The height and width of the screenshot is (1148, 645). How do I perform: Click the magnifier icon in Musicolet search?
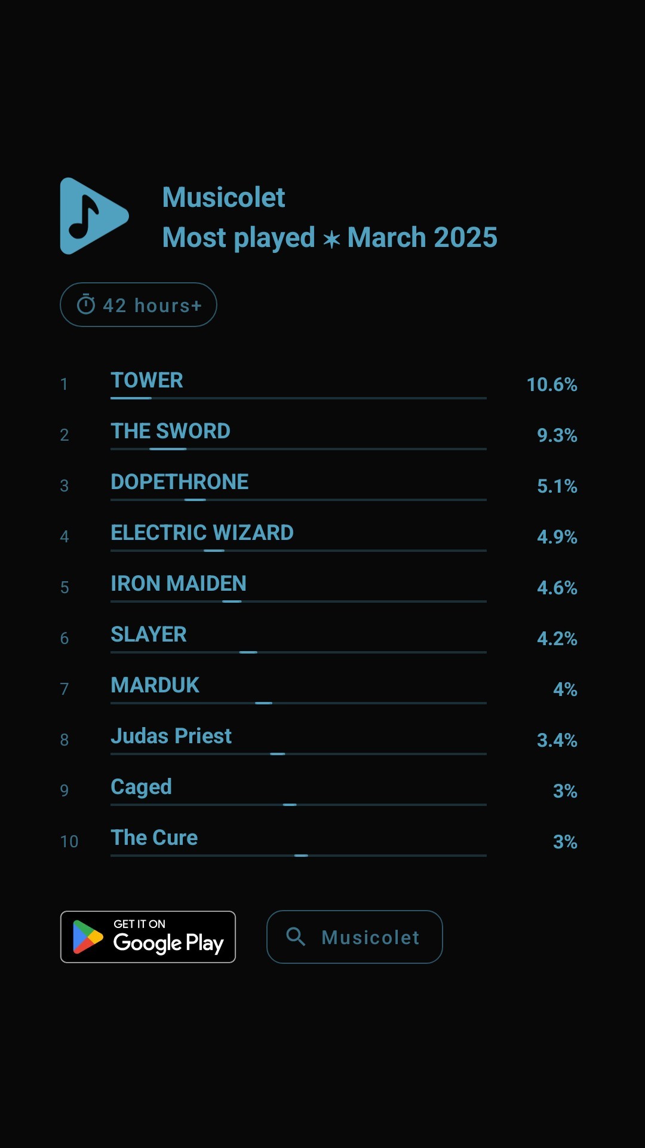point(296,936)
